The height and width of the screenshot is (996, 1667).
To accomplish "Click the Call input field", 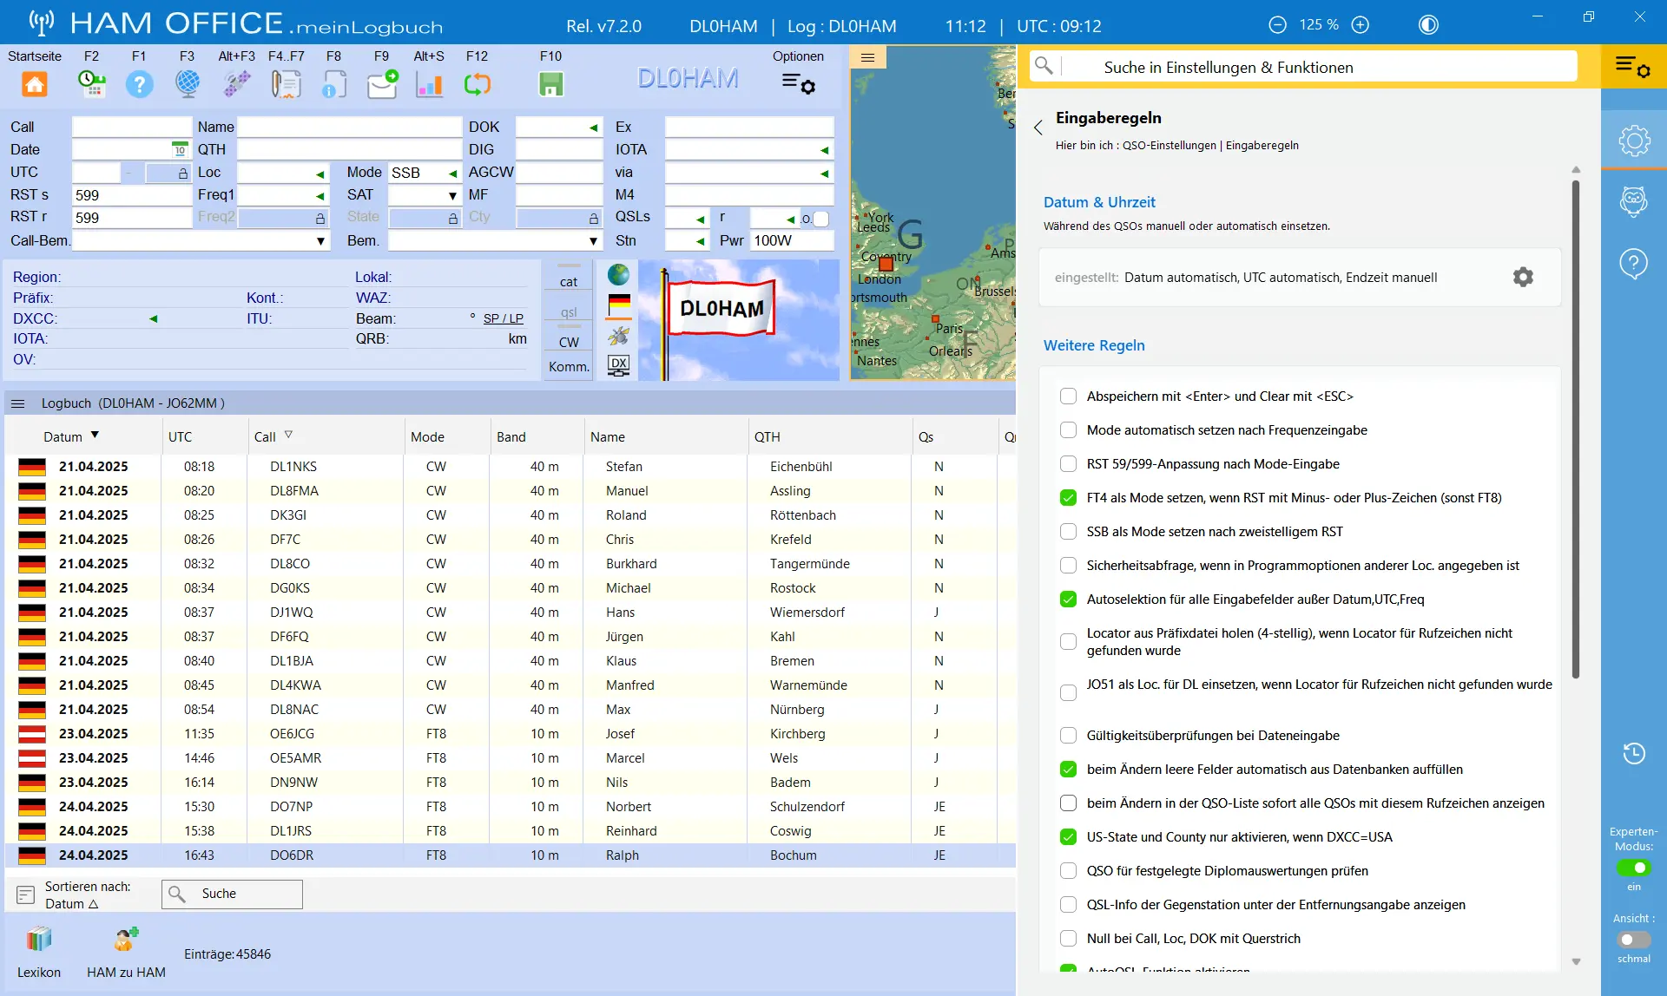I will click(x=132, y=128).
